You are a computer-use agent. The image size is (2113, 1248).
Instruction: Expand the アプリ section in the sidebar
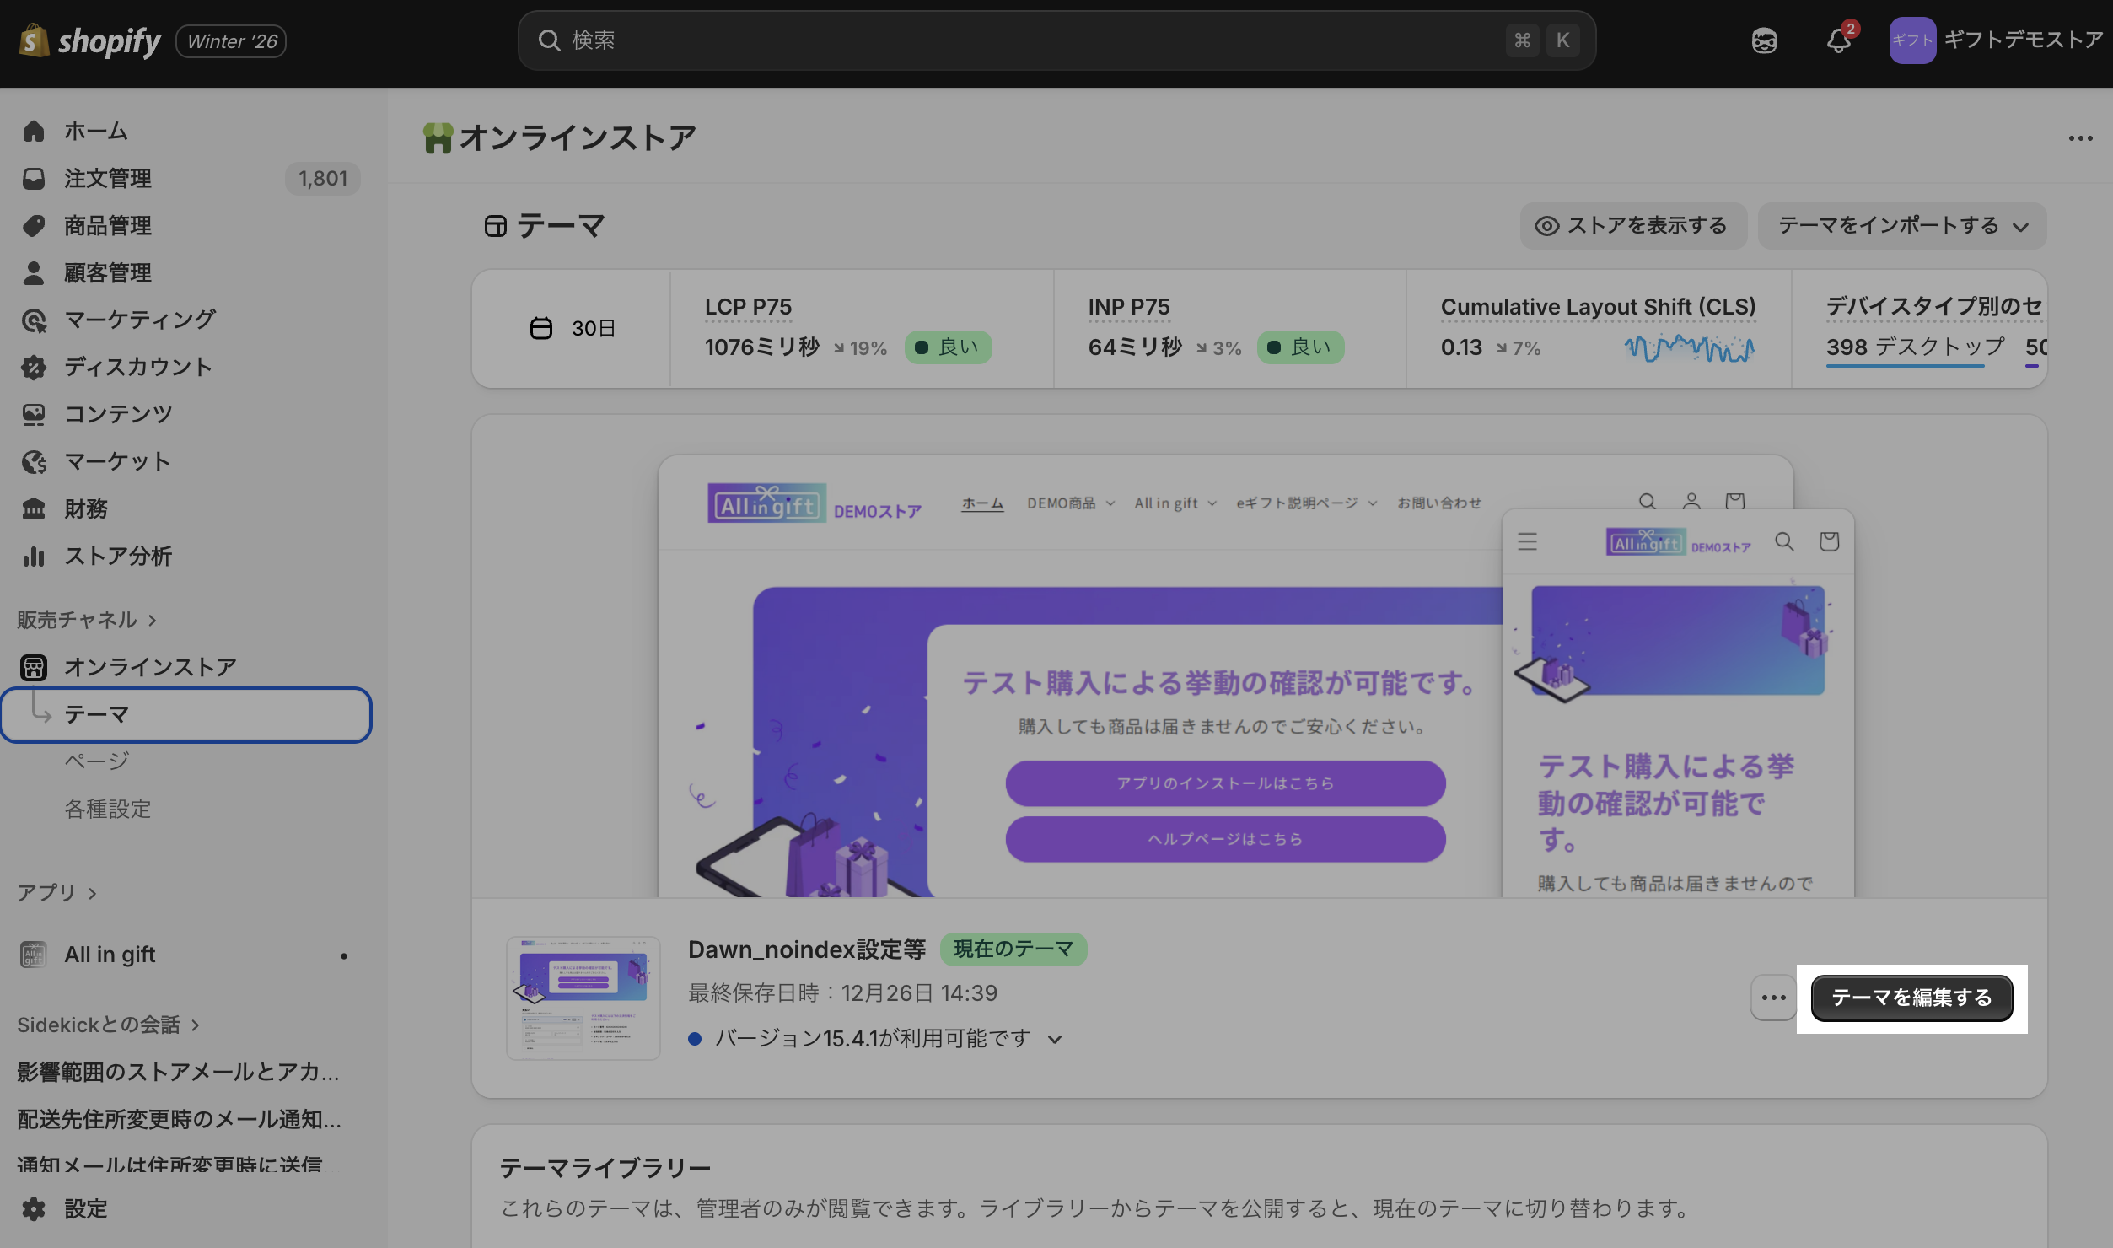56,892
